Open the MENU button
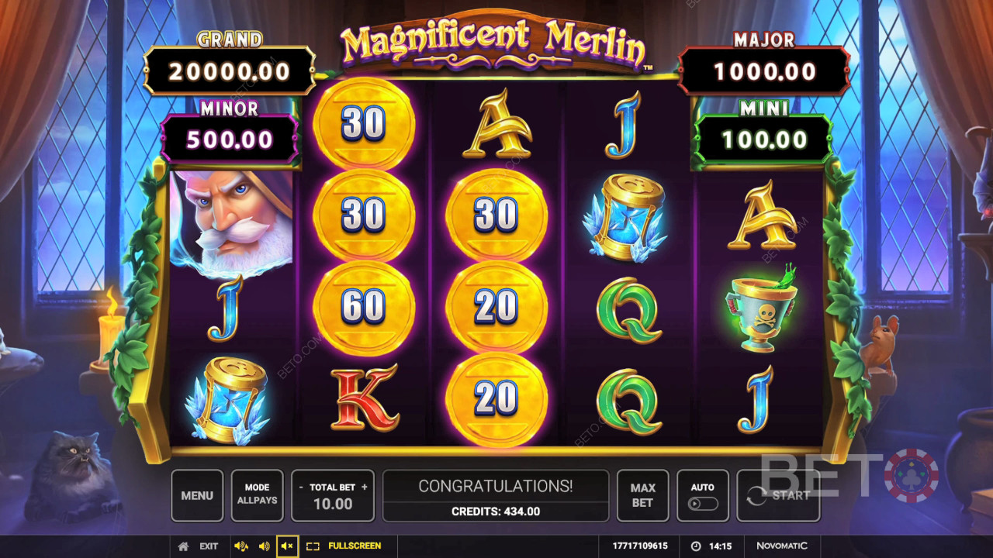 pos(197,495)
